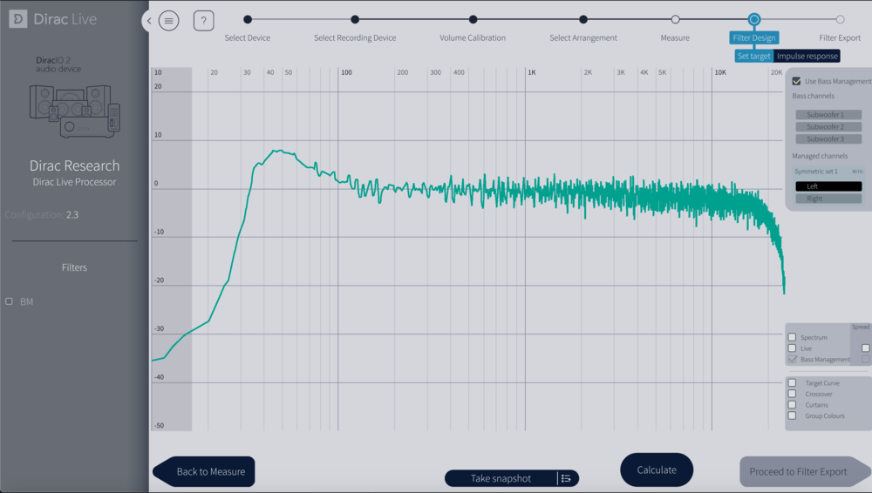Enable the Spread checkbox for Spectrum
The width and height of the screenshot is (872, 493).
[865, 348]
